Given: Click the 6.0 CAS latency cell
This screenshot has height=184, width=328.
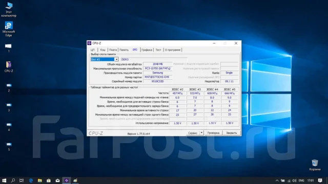Looking at the screenshot, I should coord(177,98).
